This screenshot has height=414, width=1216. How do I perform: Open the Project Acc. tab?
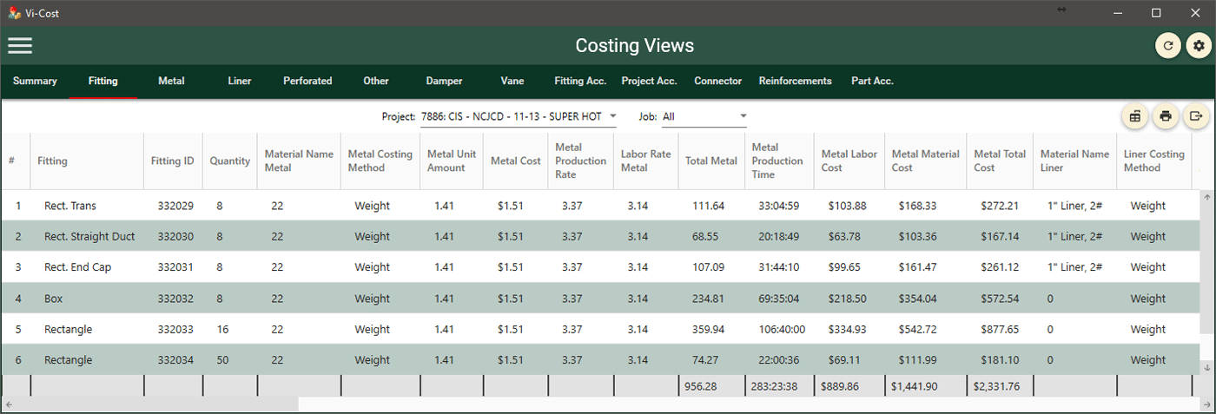point(649,81)
